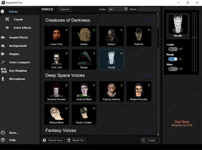Viewport: 202px width, 150px height.
Task: Click the Backgrounds cloud icon
Action: tap(3, 46)
